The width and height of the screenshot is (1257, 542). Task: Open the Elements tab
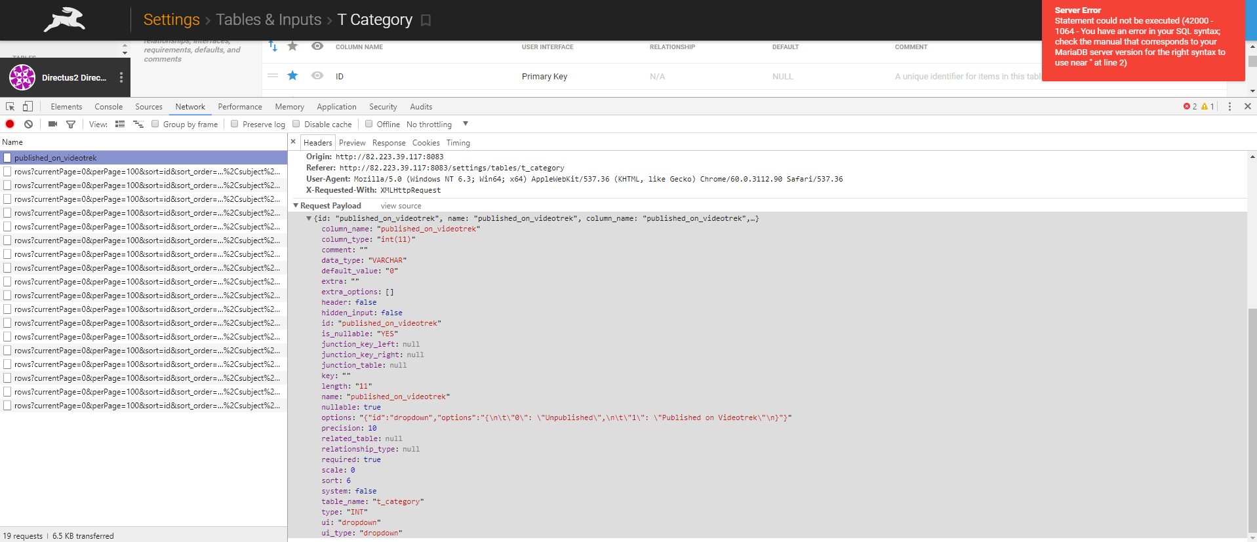[66, 106]
